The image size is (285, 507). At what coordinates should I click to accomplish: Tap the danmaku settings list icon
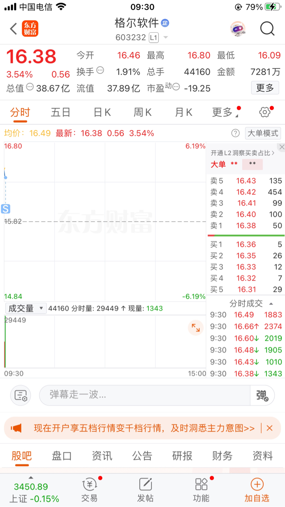pos(20,395)
